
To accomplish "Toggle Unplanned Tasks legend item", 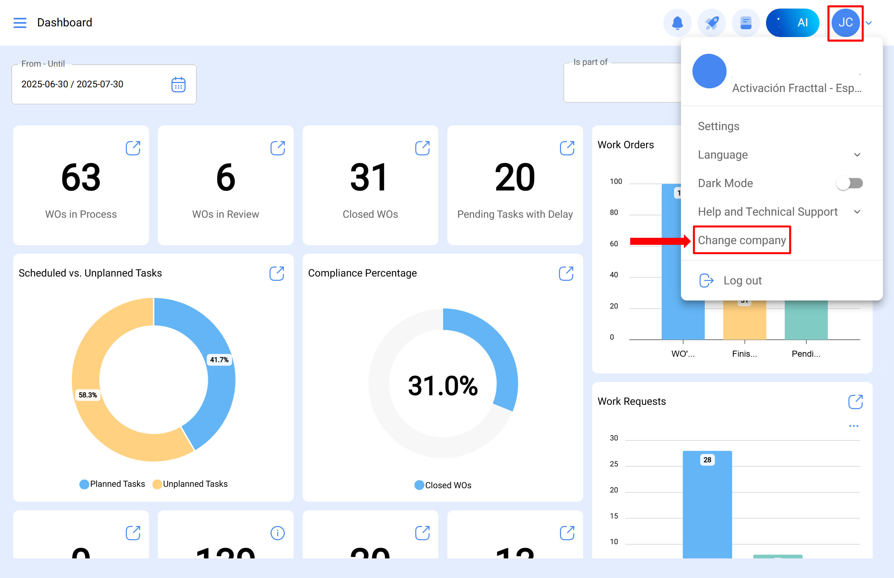I will [190, 484].
